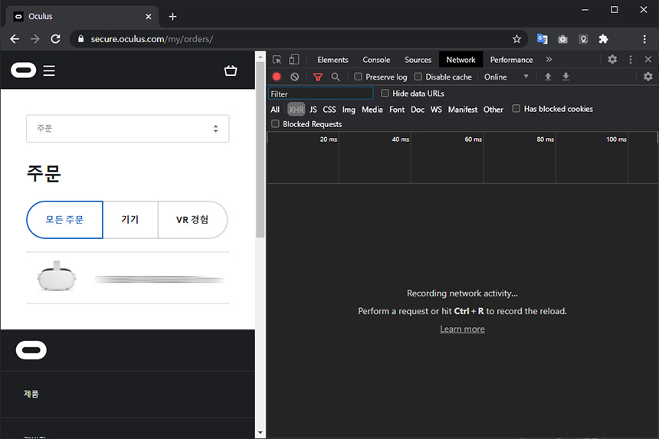View site info via the padlock icon
The height and width of the screenshot is (439, 659).
[81, 39]
